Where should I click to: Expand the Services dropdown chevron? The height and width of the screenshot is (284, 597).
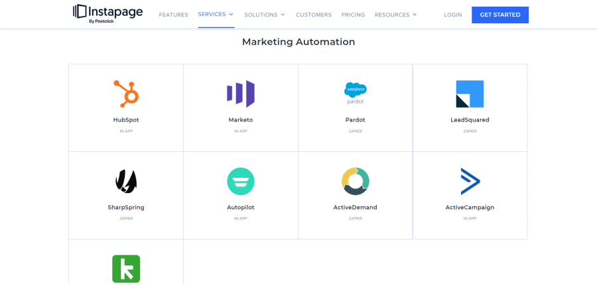[x=231, y=15]
